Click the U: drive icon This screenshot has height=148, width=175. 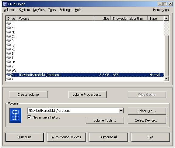click(x=9, y=62)
